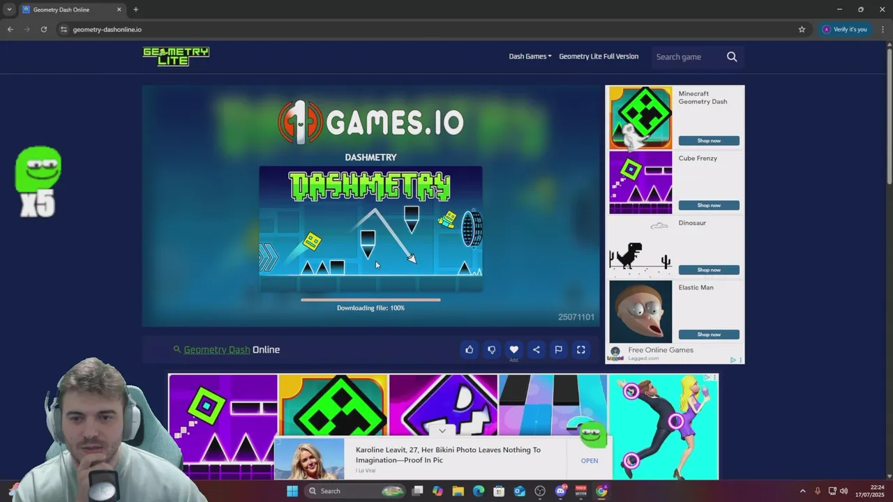The height and width of the screenshot is (502, 893).
Task: Open a new browser tab
Action: [135, 10]
